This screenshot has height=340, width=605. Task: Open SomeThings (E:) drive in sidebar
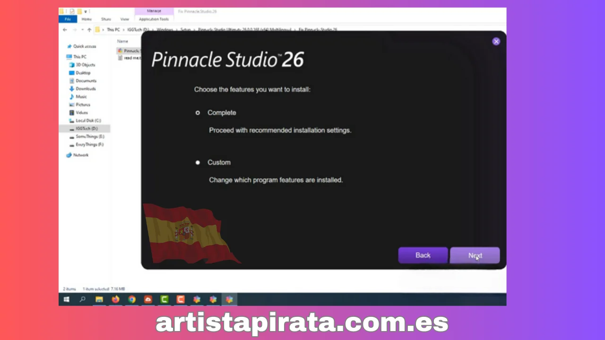coord(89,136)
